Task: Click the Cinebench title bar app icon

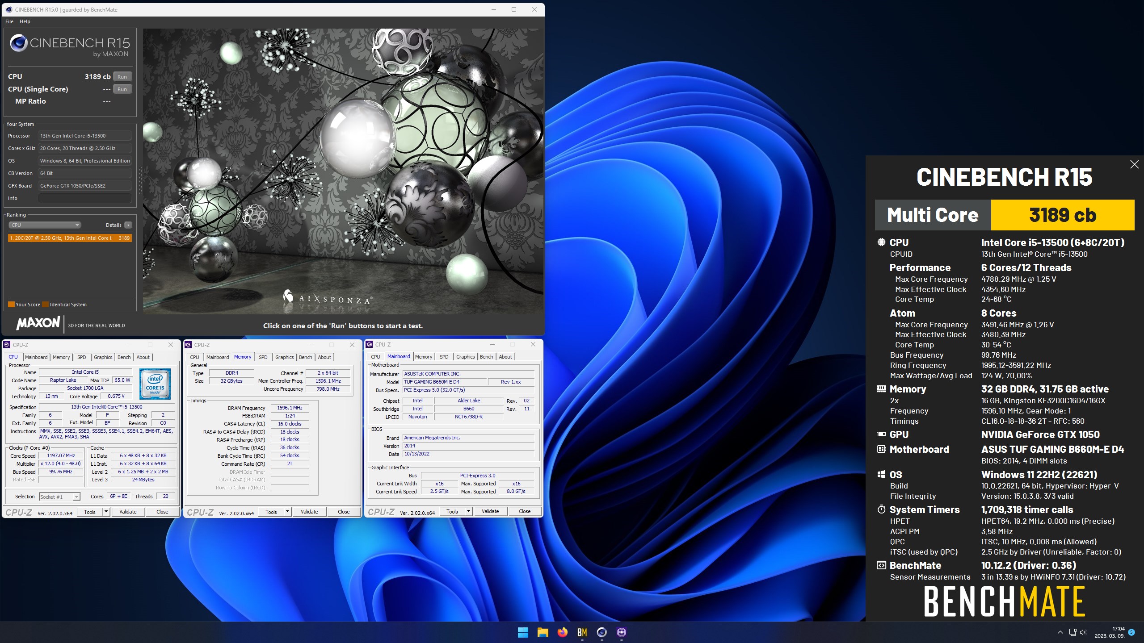Action: coord(9,9)
